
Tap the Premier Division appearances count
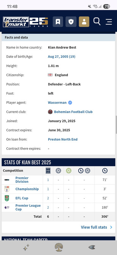pos(48,180)
